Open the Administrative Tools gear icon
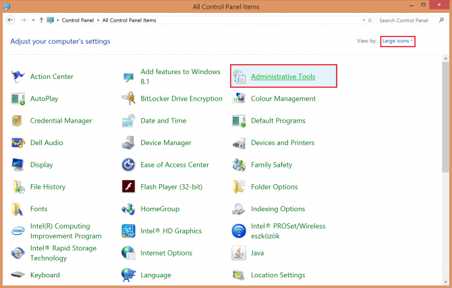 point(239,77)
